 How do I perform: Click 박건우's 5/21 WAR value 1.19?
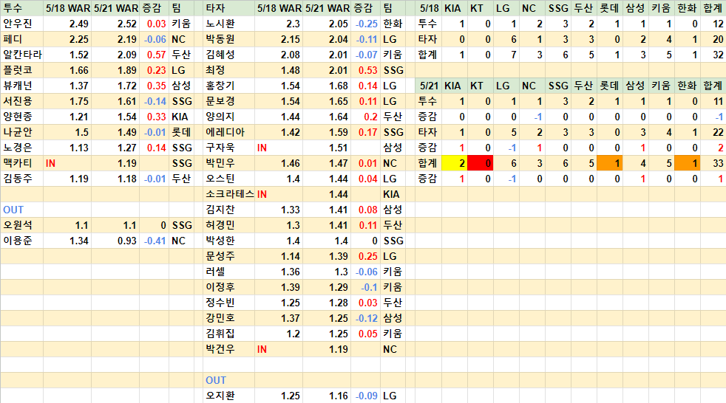coord(337,349)
